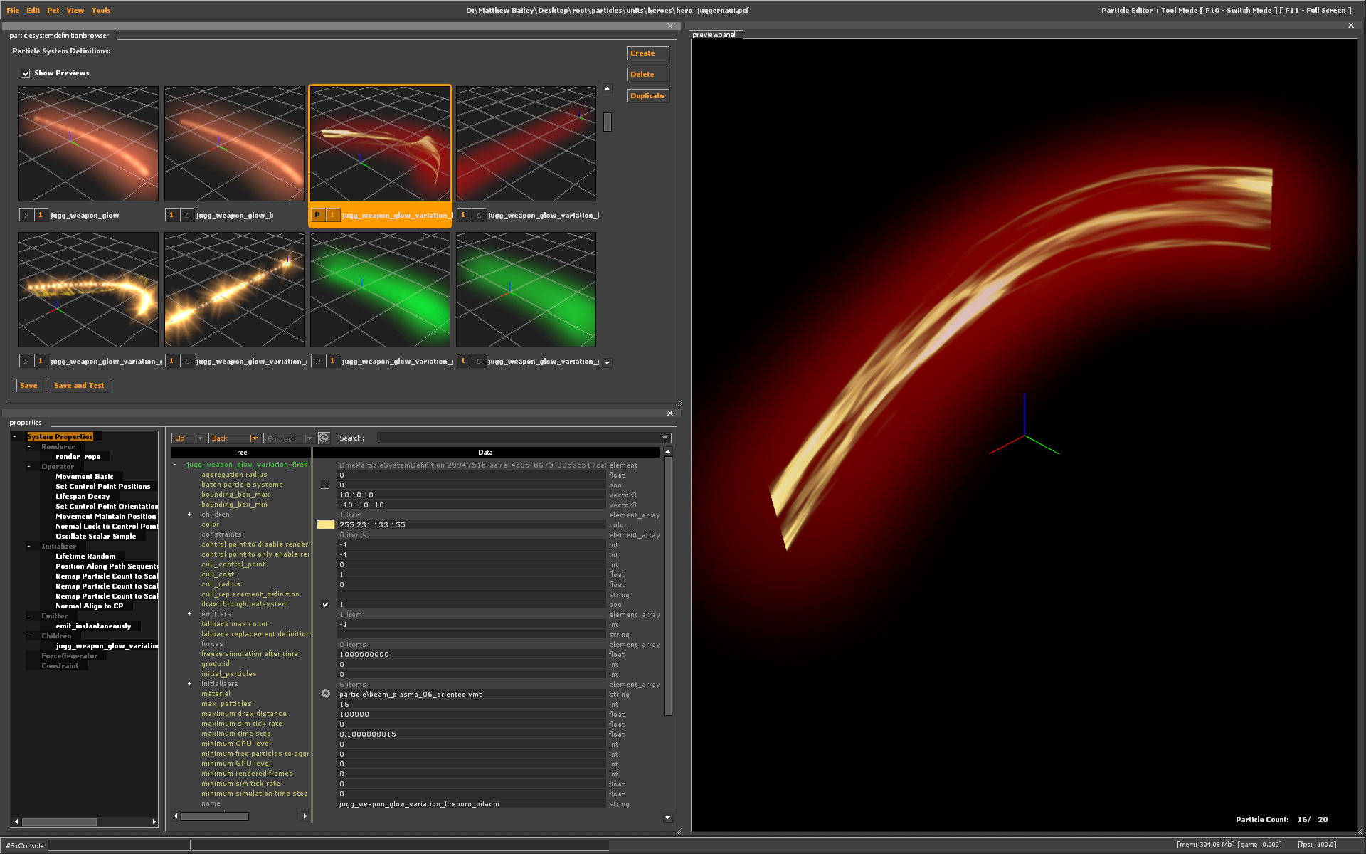This screenshot has height=854, width=1366.
Task: Open the yellow color swatch picker
Action: (x=326, y=524)
